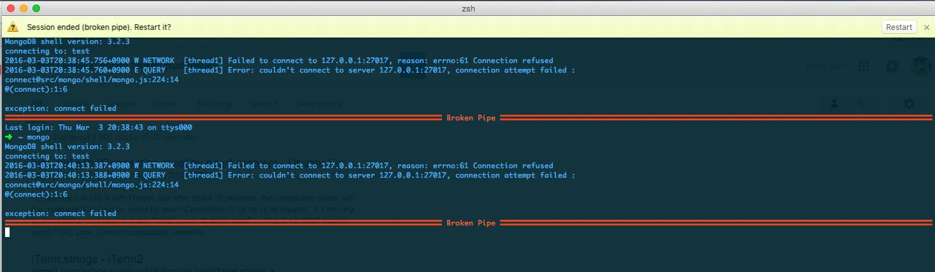Click the first 'connect@src/mongo/shell/mongo.js:224:14' line
This screenshot has height=272, width=935.
tap(92, 80)
